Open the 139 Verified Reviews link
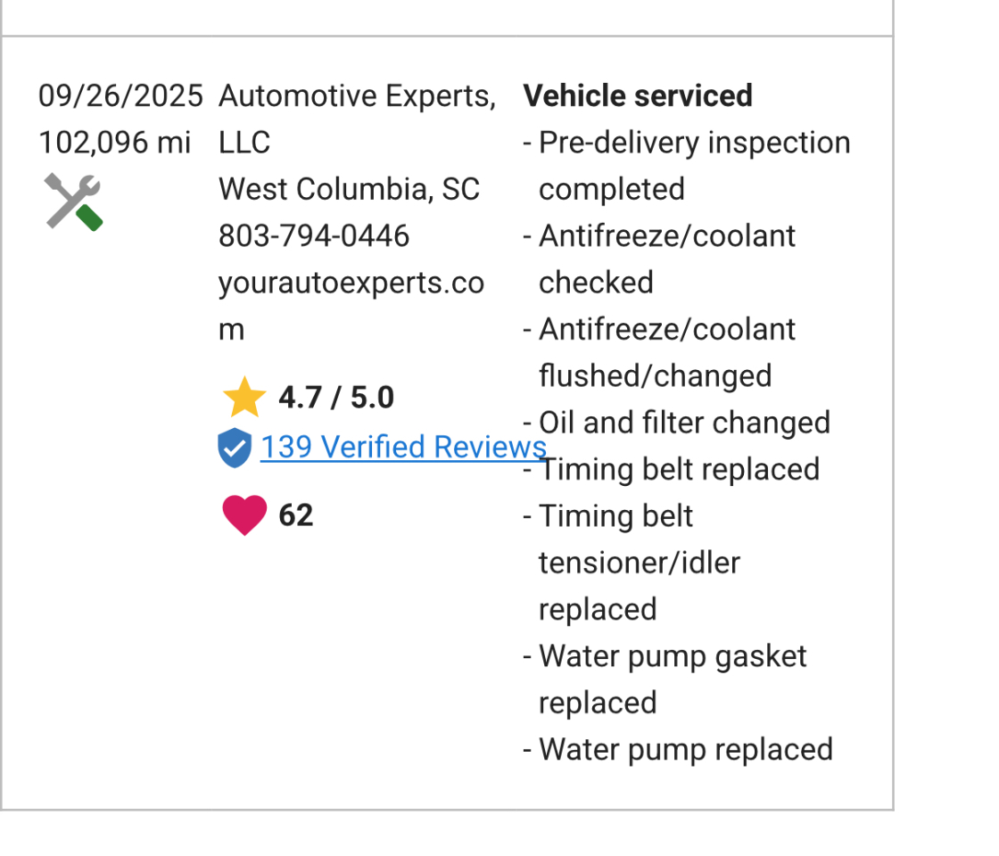 click(x=402, y=447)
